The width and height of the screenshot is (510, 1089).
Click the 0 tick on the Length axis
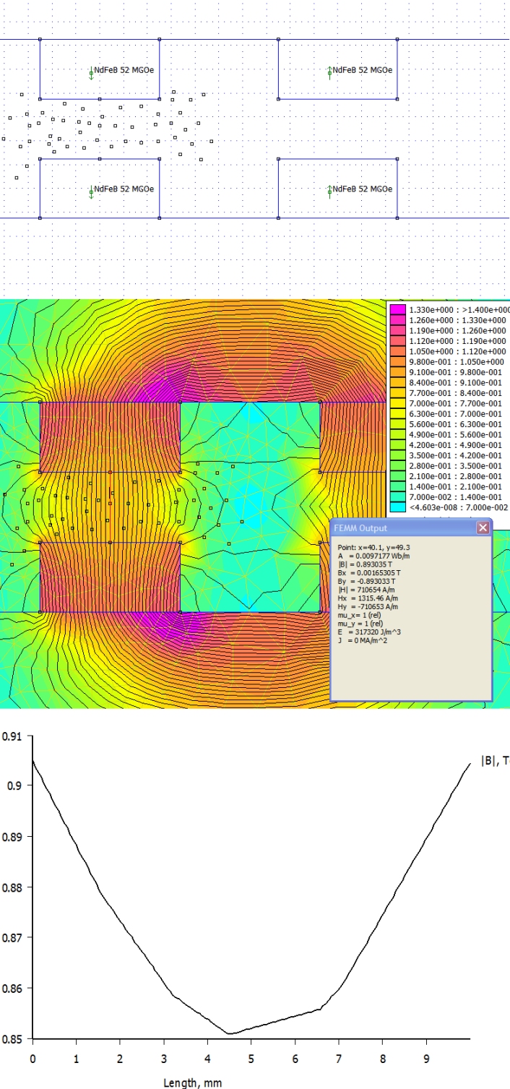click(x=33, y=1058)
